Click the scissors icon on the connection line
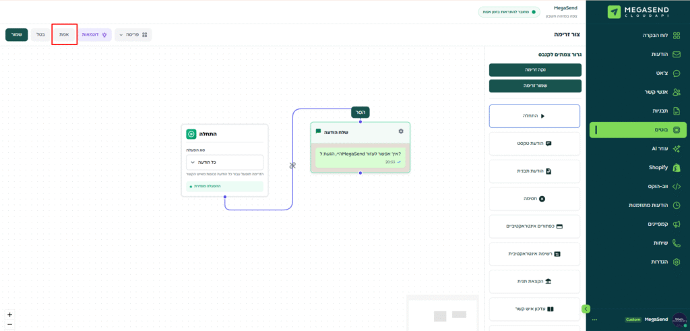 pyautogui.click(x=292, y=165)
